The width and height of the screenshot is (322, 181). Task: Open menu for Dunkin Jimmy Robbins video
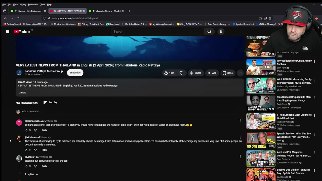(x=314, y=61)
